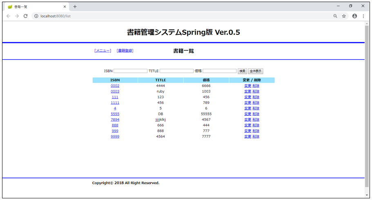Click 削除 for the ruby book
The image size is (372, 200).
(x=256, y=92)
